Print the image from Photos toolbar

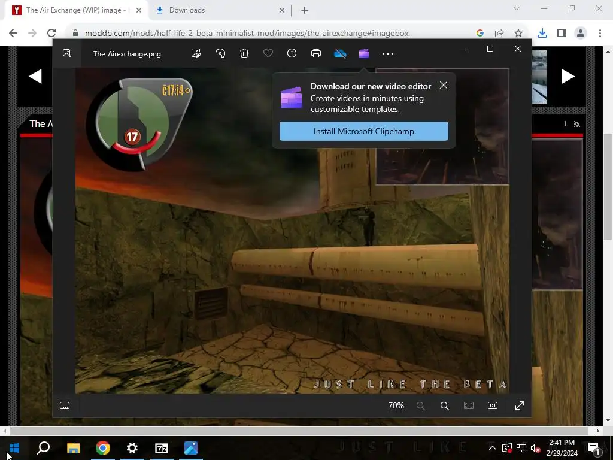click(316, 53)
